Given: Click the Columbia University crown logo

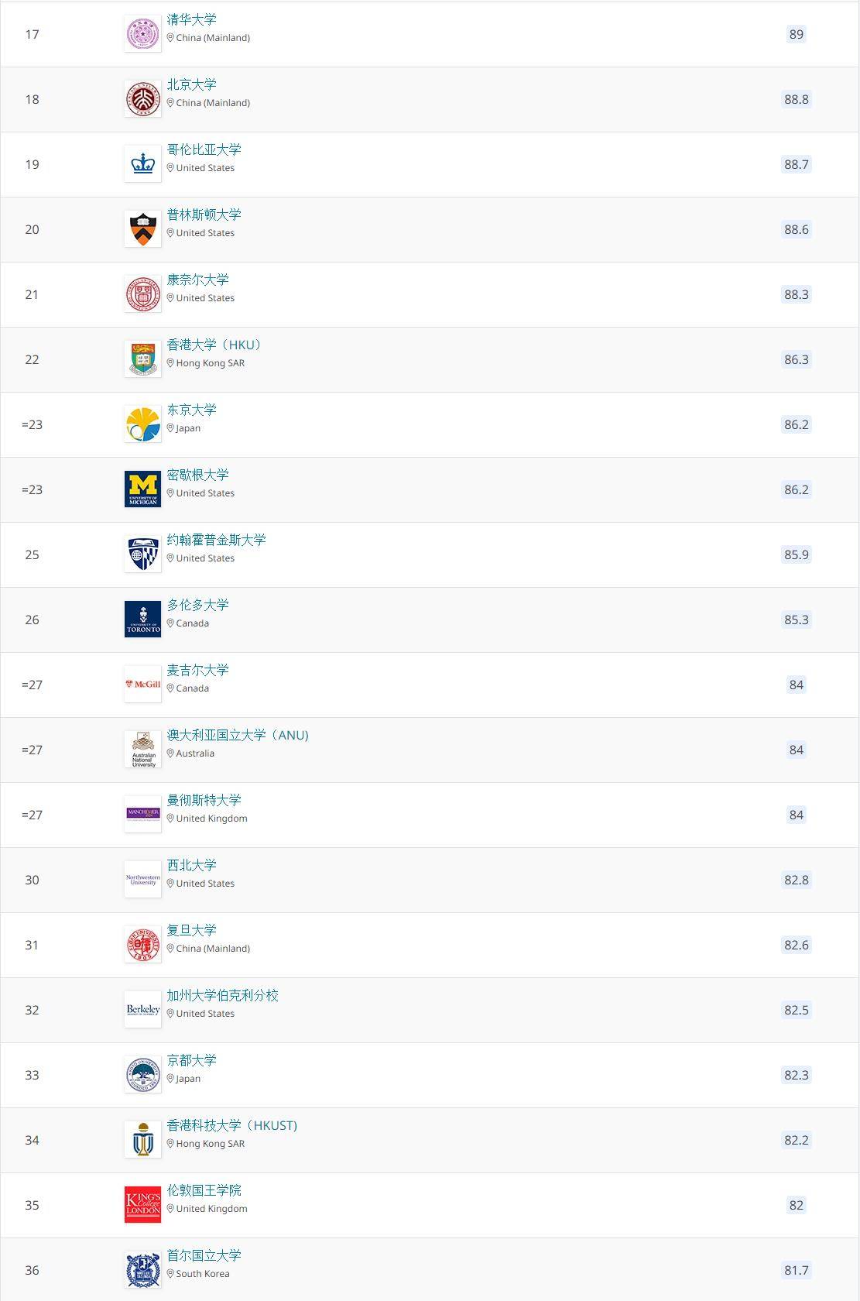Looking at the screenshot, I should click(142, 164).
